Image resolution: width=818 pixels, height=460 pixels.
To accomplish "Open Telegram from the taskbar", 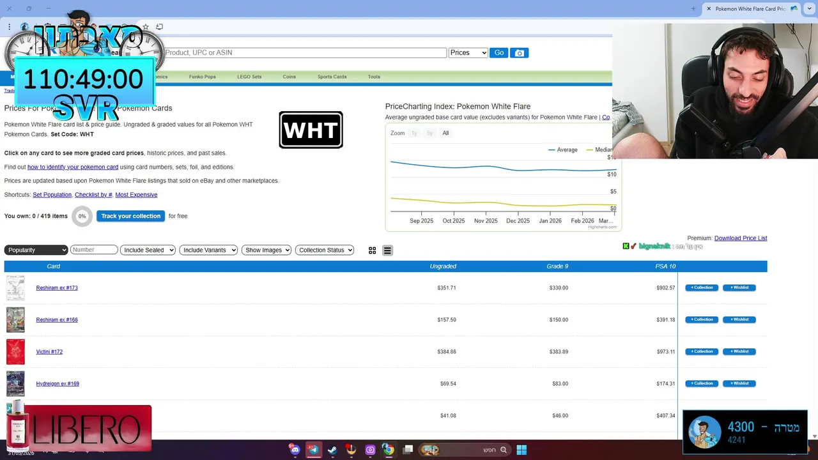I will point(313,450).
